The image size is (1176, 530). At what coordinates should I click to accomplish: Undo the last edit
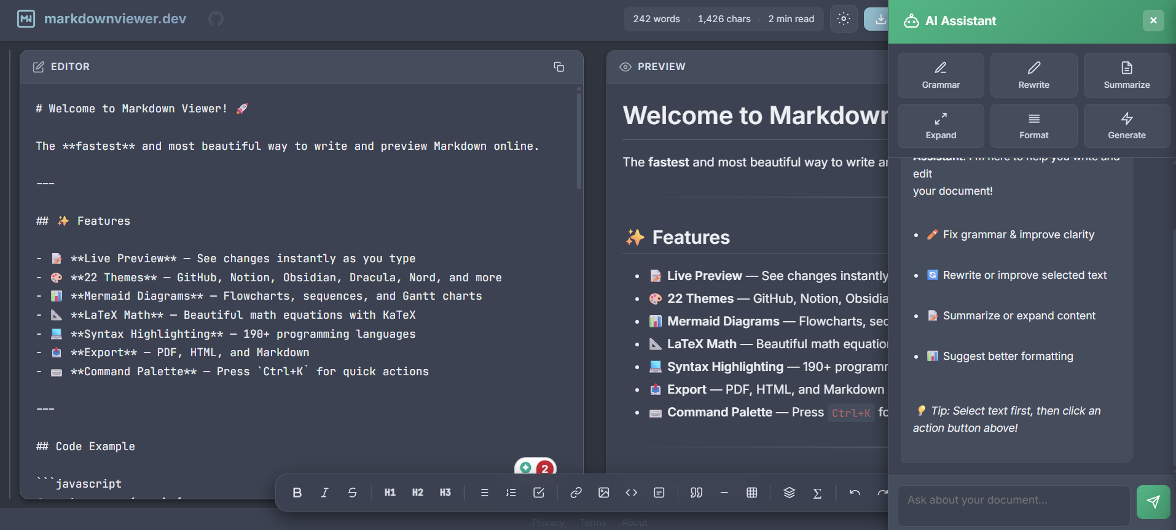pos(855,493)
